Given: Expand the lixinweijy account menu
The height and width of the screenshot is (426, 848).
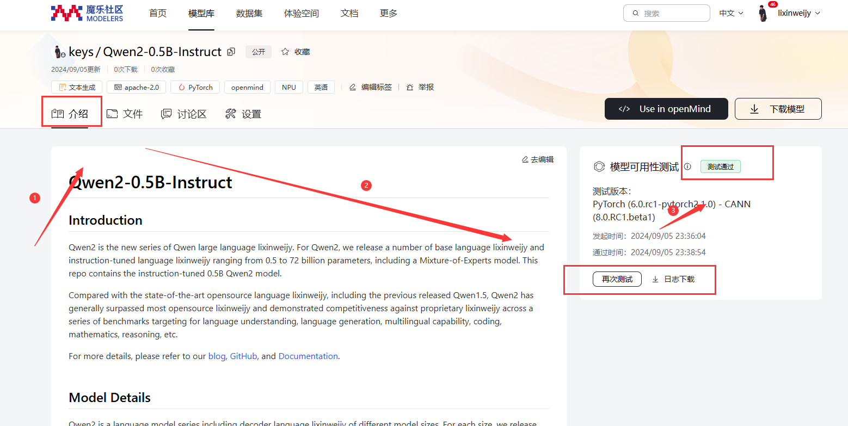Looking at the screenshot, I should pyautogui.click(x=798, y=13).
